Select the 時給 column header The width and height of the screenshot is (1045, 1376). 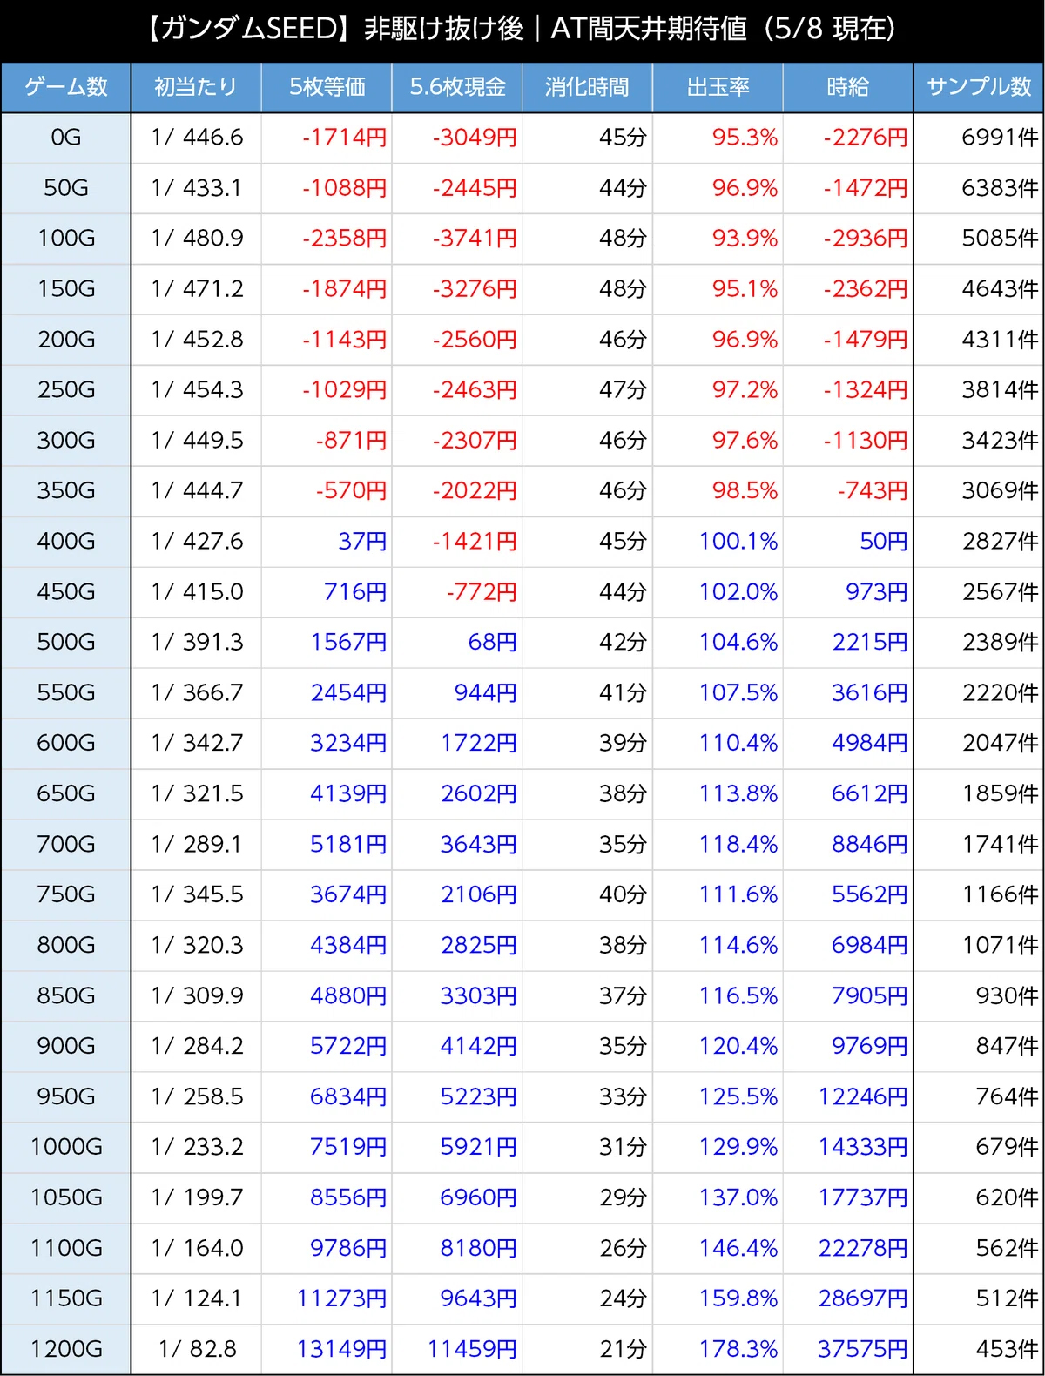tap(848, 87)
